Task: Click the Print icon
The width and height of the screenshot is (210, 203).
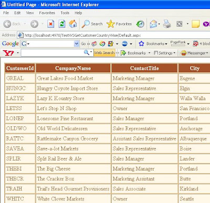Action: click(167, 24)
